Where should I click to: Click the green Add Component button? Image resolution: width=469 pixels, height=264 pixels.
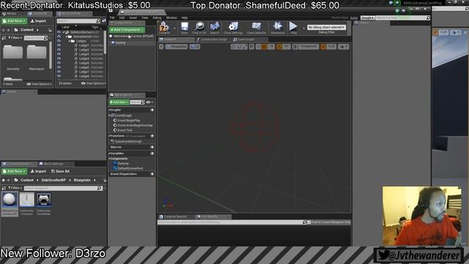[x=127, y=30]
